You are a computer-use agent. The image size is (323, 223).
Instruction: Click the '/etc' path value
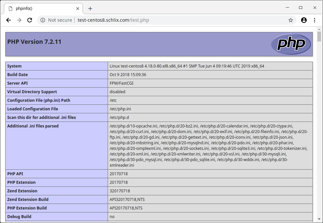113,100
